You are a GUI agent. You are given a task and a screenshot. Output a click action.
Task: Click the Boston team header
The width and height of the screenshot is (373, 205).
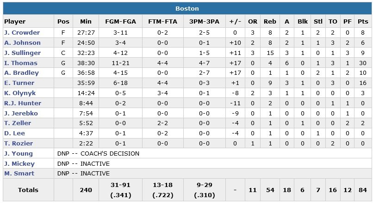click(x=186, y=9)
